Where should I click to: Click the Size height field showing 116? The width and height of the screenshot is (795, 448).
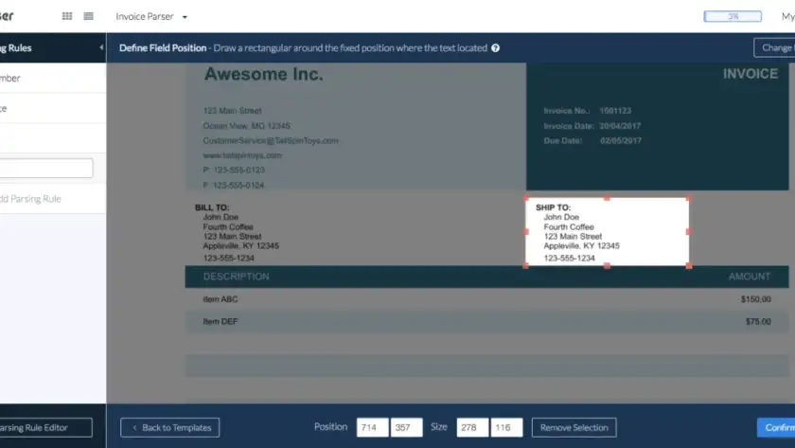(x=506, y=427)
